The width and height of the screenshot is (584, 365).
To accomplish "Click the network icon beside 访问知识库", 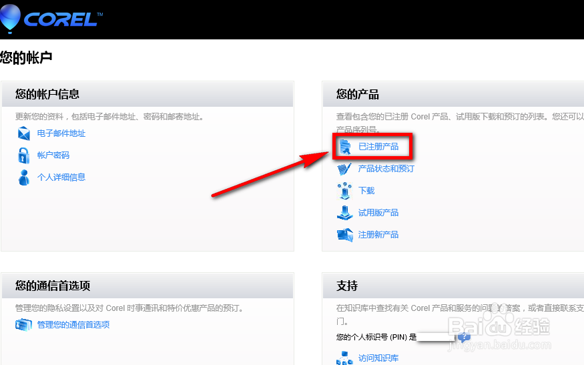I will point(344,358).
